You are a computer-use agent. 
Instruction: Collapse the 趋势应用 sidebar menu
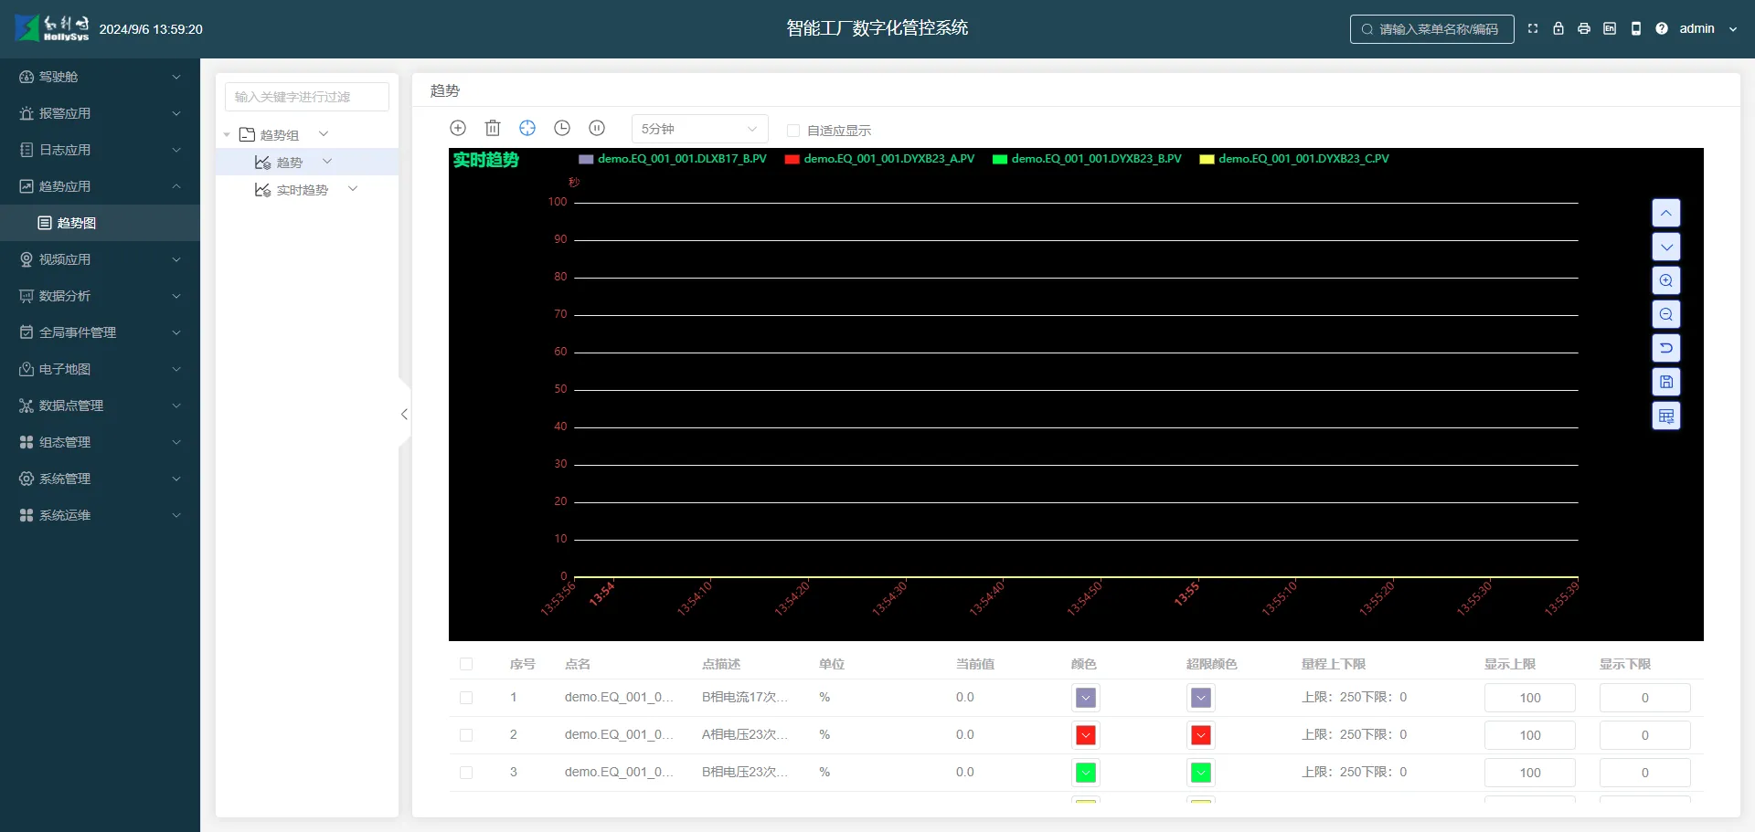100,186
